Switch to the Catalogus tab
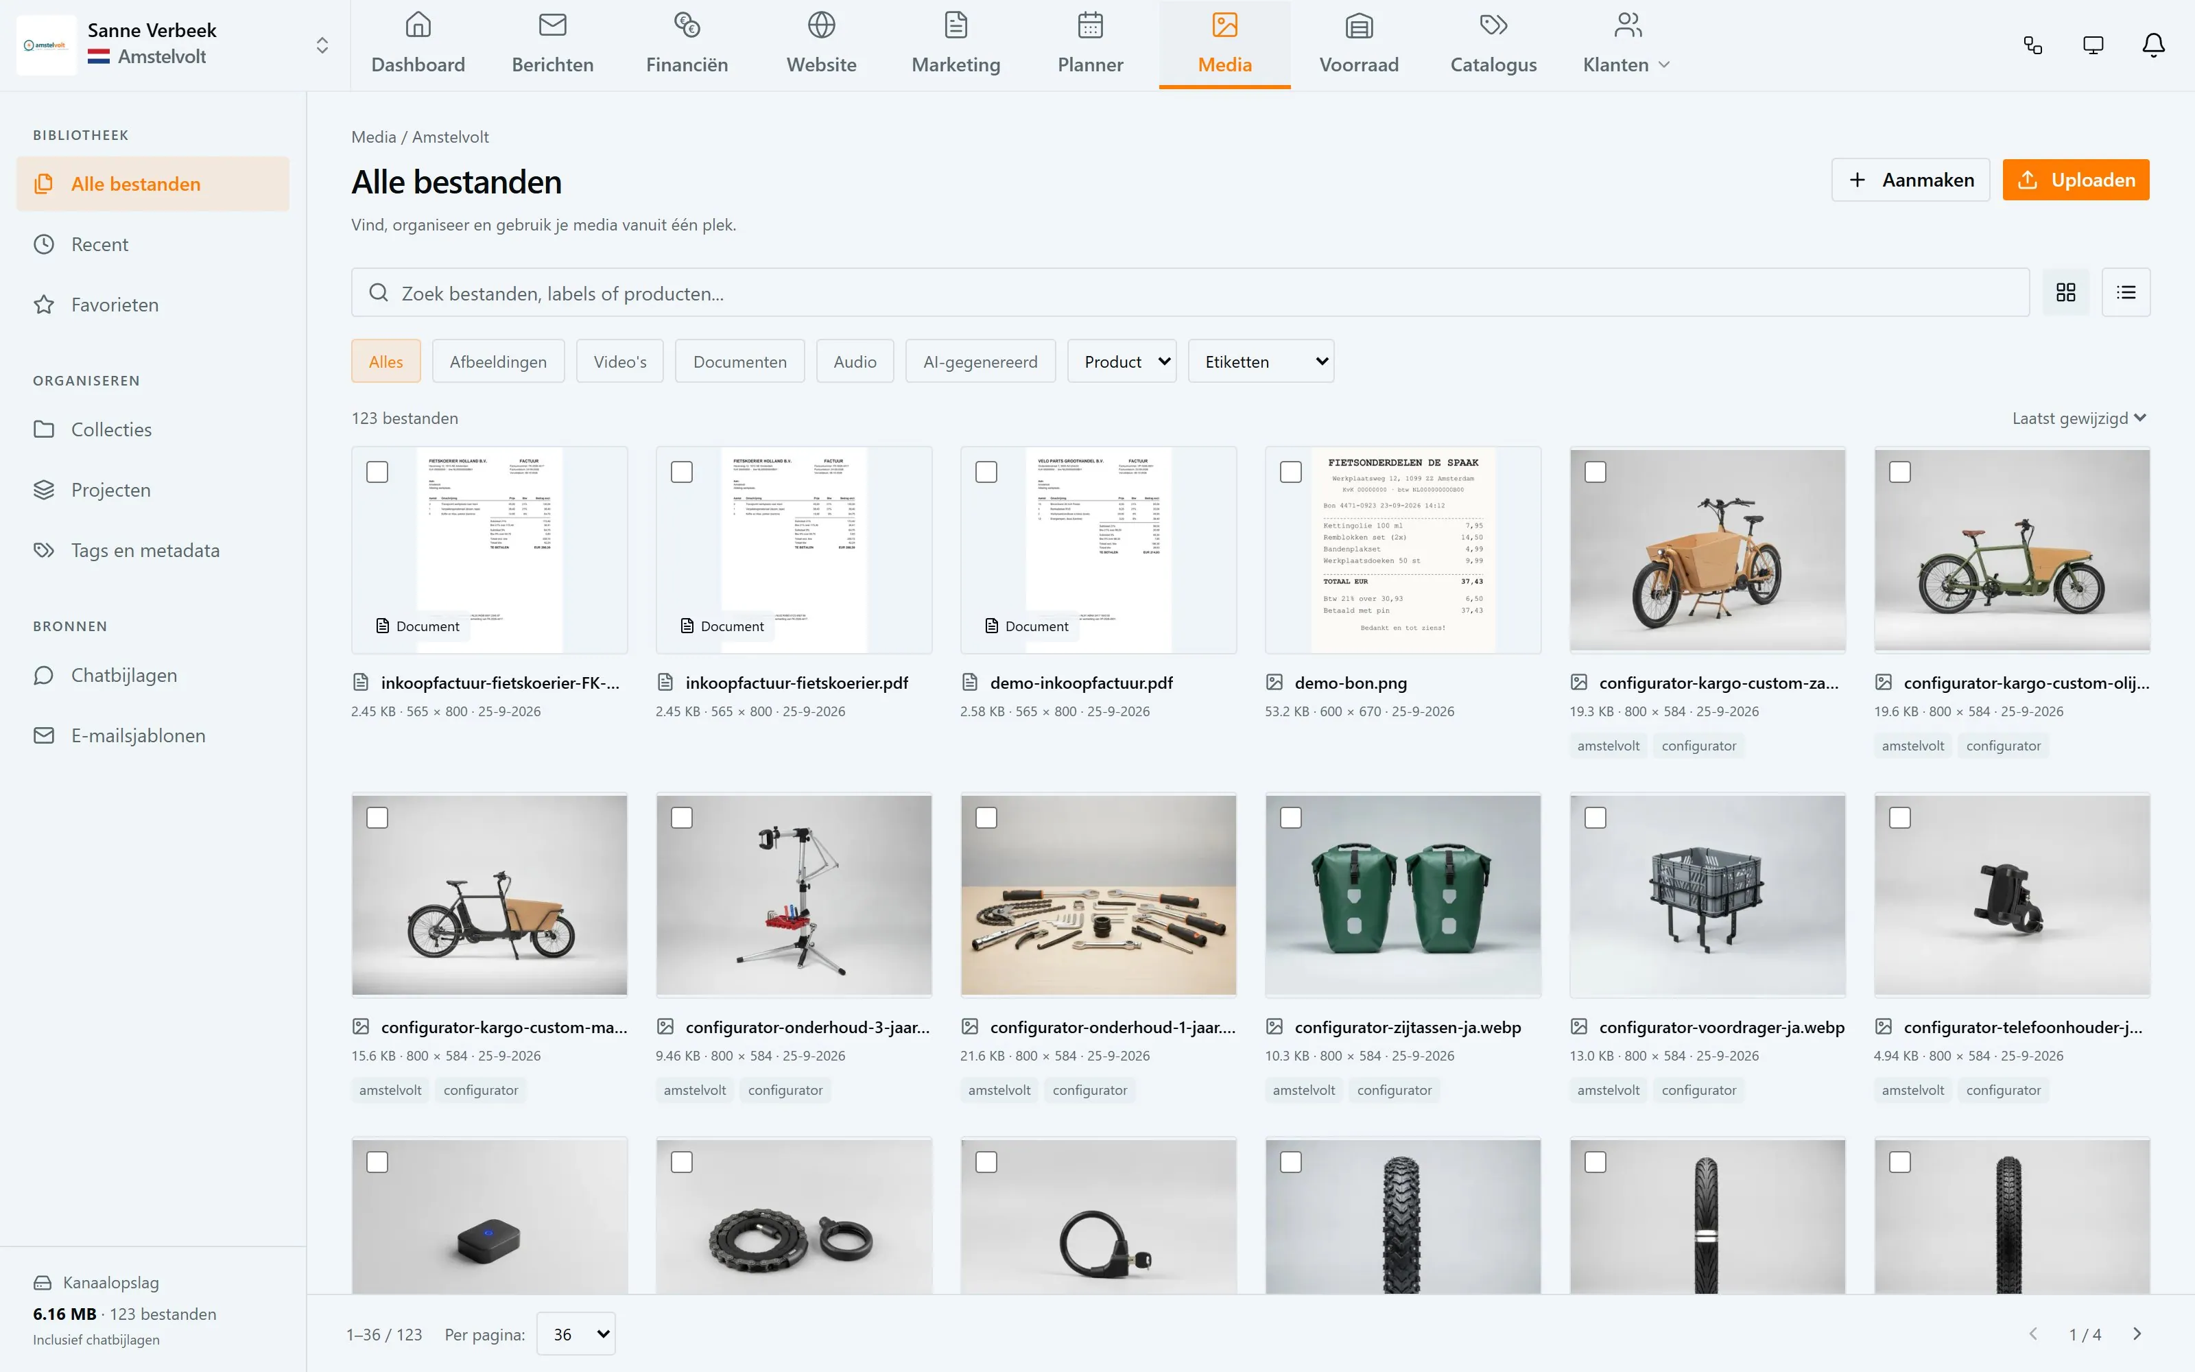This screenshot has height=1372, width=2195. pos(1493,45)
